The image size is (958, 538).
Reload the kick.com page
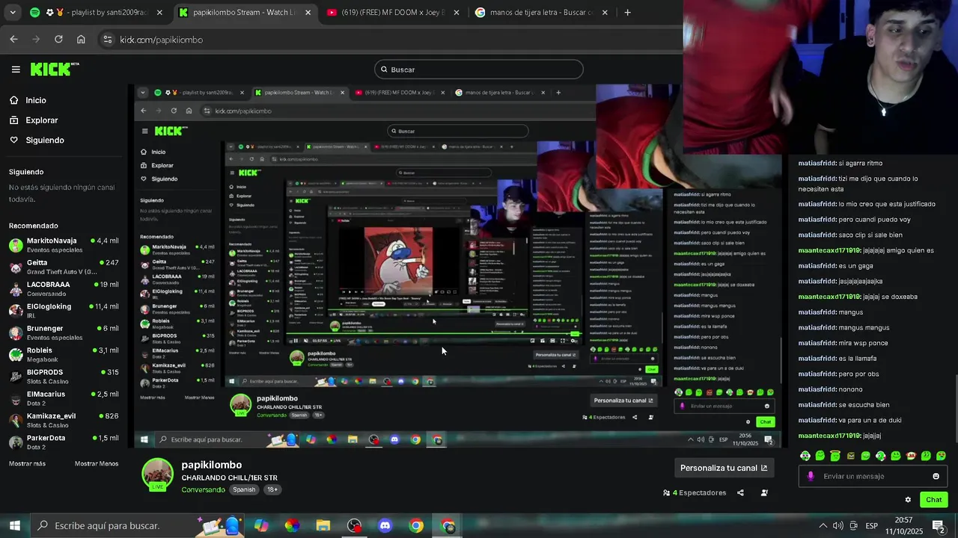[58, 40]
